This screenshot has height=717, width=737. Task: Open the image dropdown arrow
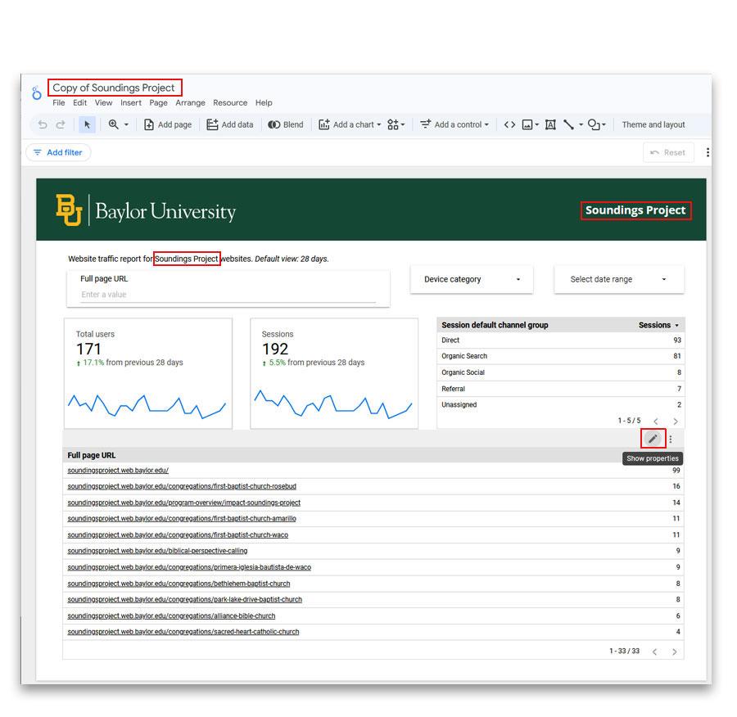536,124
